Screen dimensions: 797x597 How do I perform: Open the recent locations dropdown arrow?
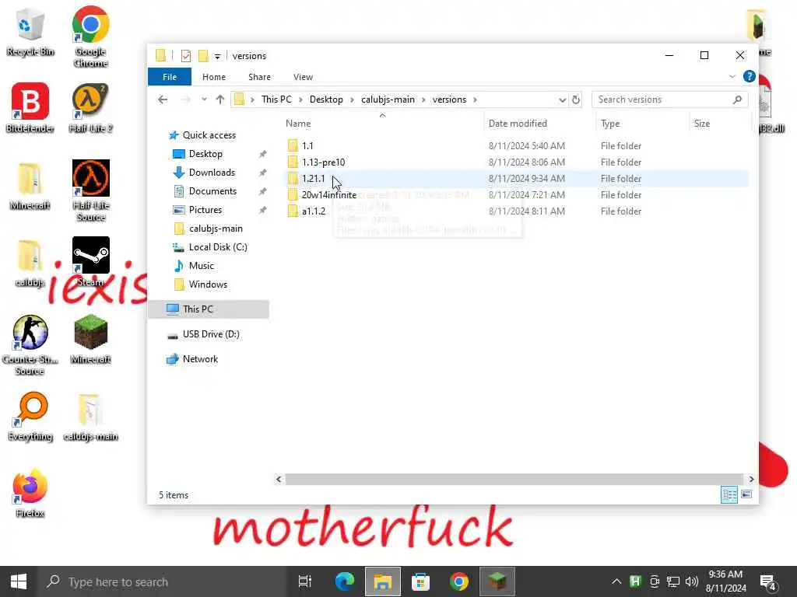204,99
